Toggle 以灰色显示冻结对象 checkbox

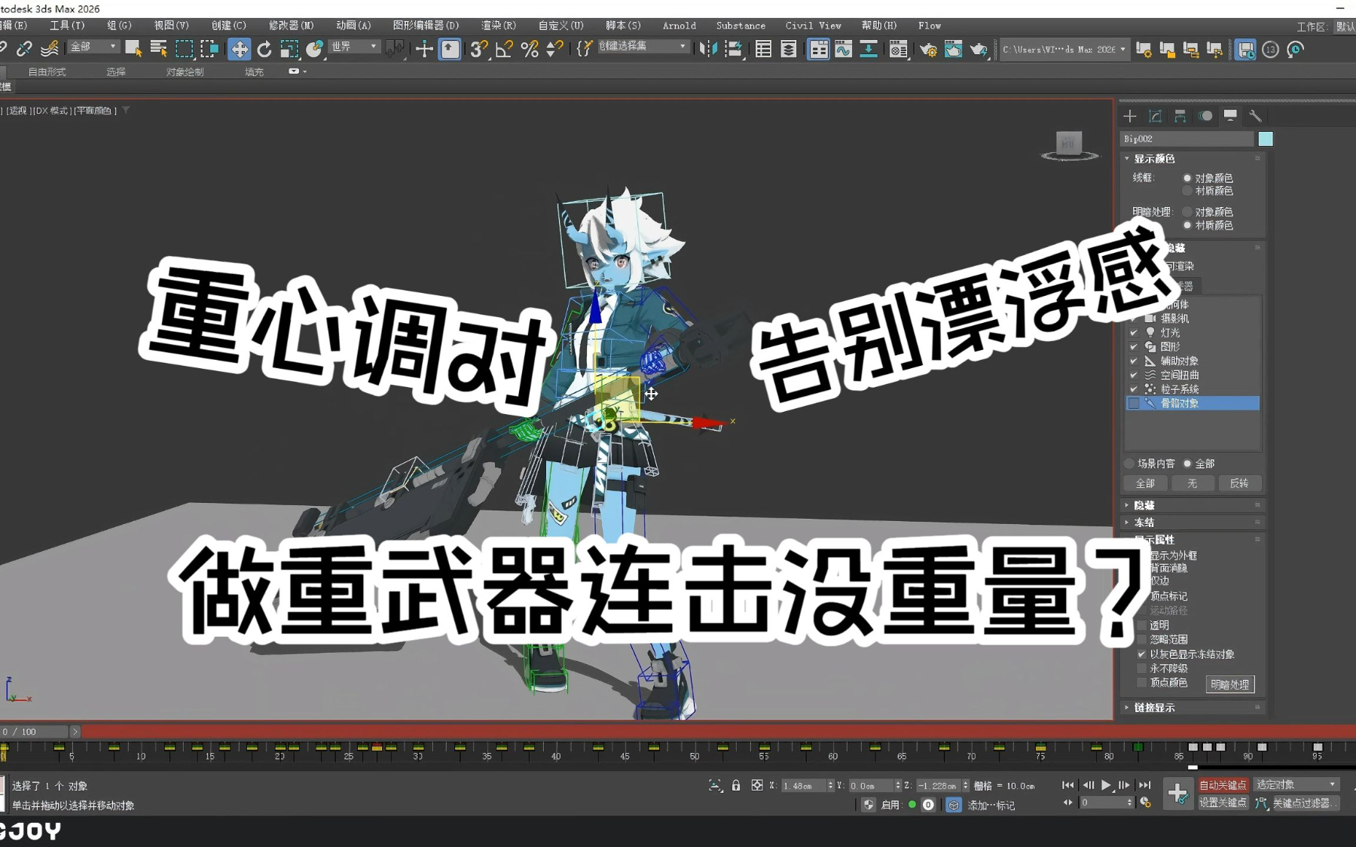click(x=1141, y=654)
